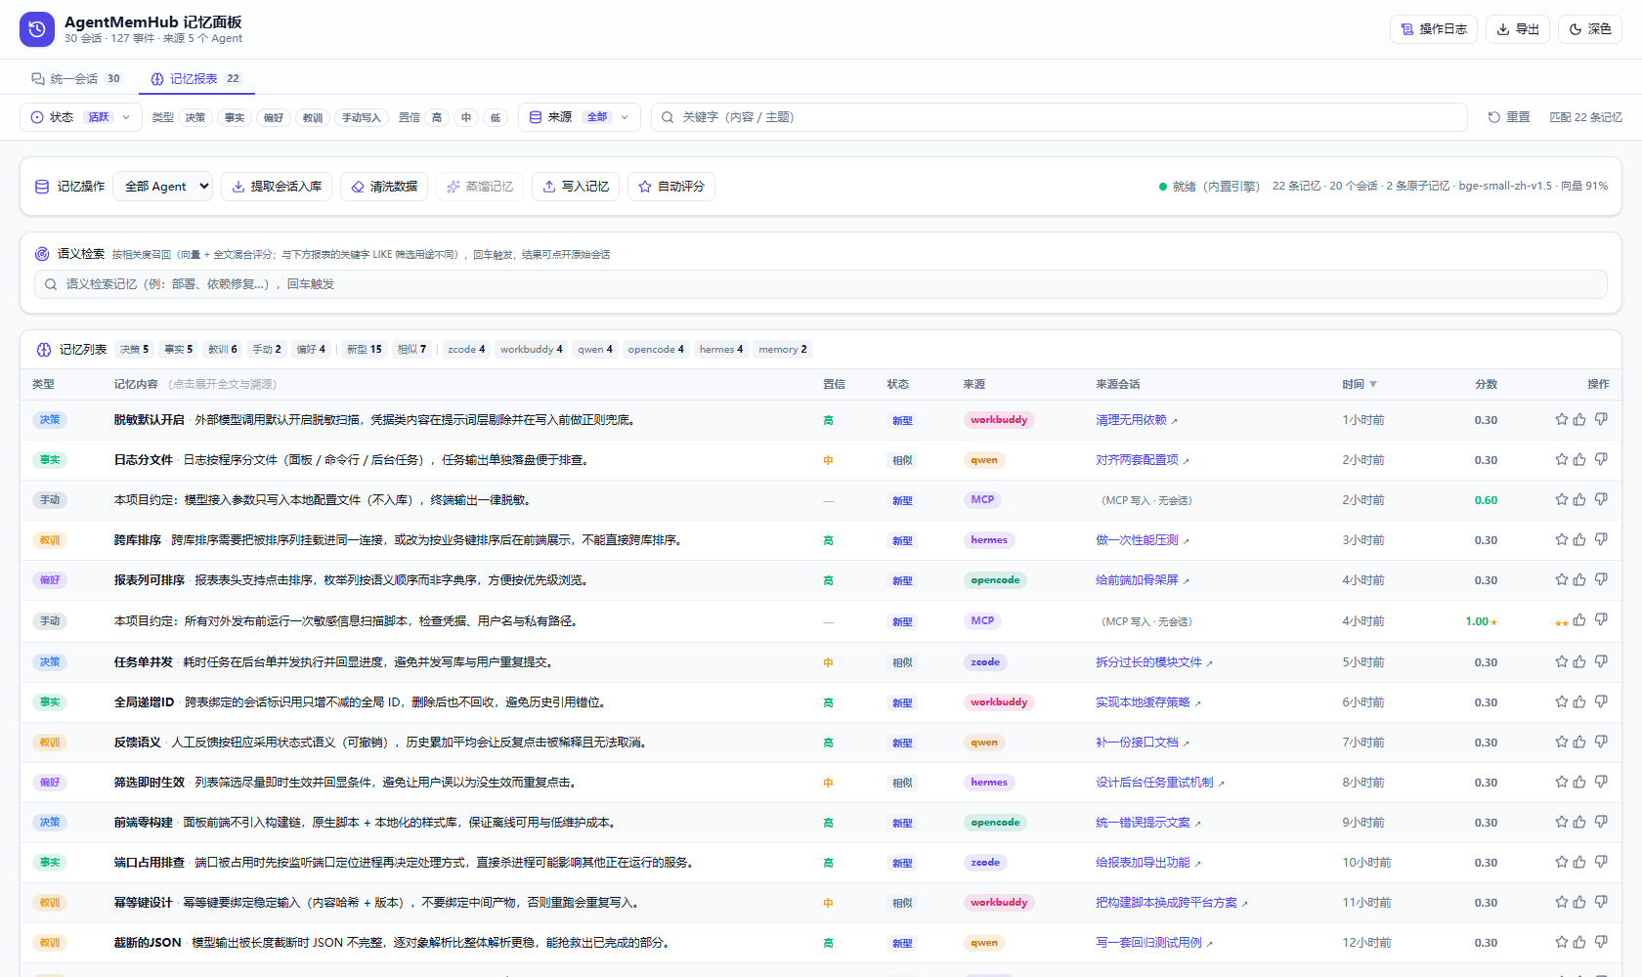Click the 记忆列表 brain icon
The width and height of the screenshot is (1642, 977).
coord(44,350)
